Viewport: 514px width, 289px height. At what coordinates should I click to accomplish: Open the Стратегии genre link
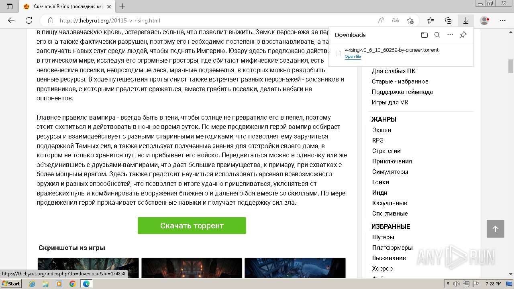(386, 151)
